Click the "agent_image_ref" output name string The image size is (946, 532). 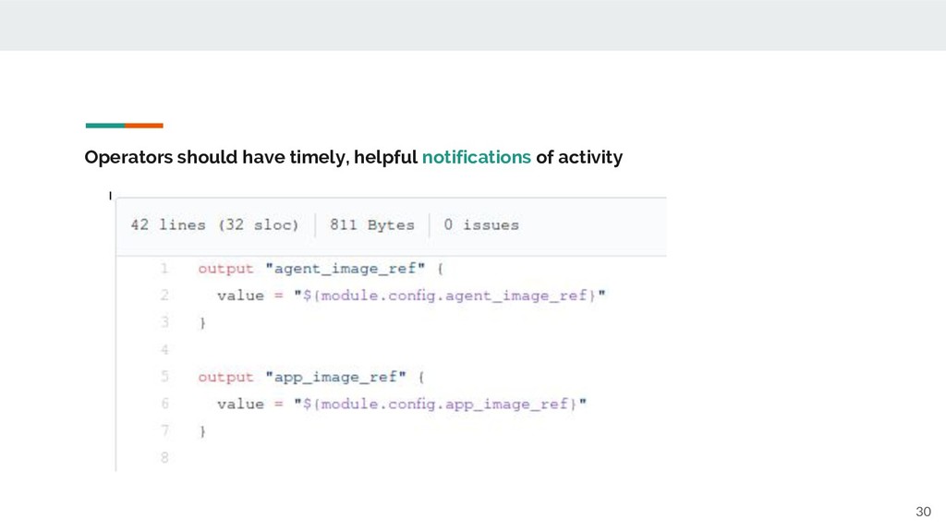point(346,269)
